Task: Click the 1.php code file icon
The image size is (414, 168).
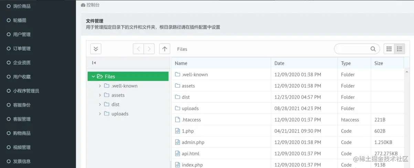Action: tap(178, 131)
